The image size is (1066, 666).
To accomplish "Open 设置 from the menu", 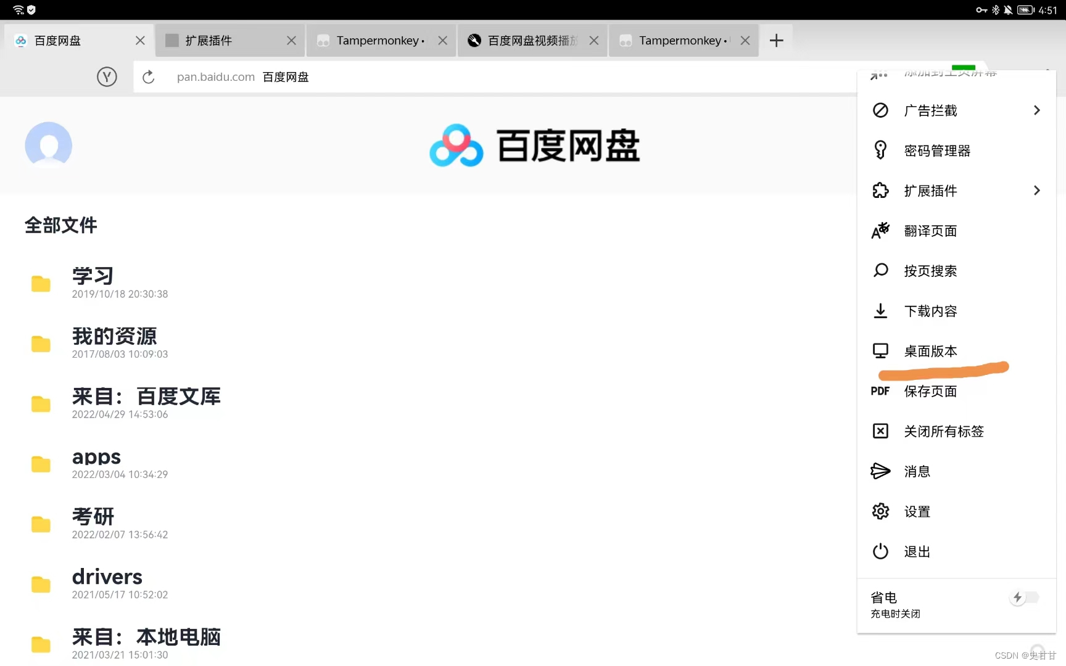I will click(956, 511).
